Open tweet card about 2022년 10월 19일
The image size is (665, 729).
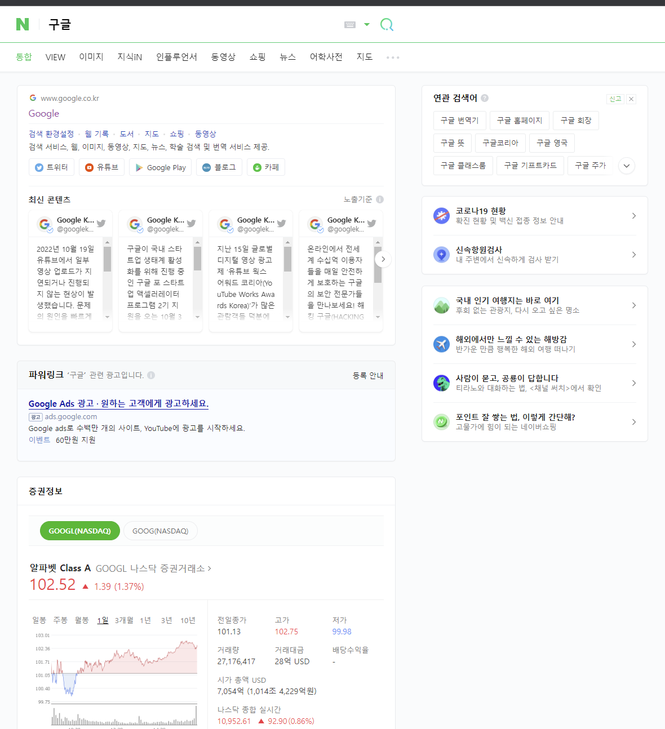click(x=70, y=271)
